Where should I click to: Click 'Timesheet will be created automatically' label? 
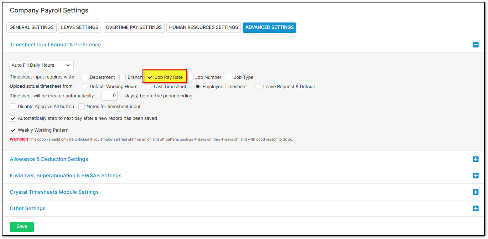tap(52, 96)
